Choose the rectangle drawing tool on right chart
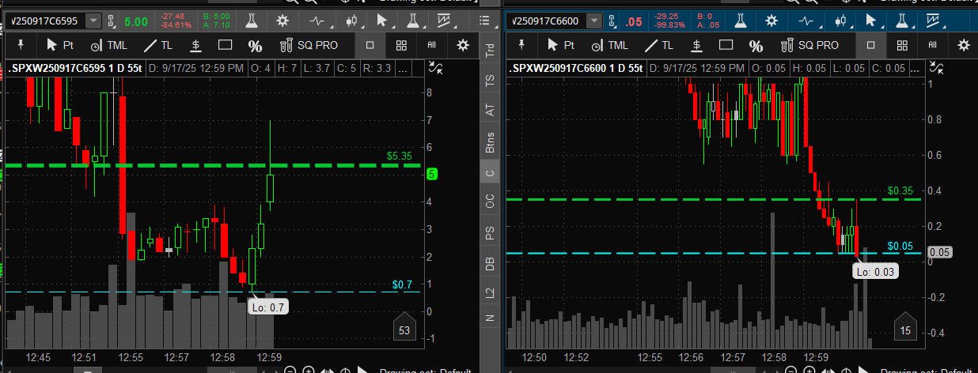Image resolution: width=978 pixels, height=373 pixels. coord(726,46)
